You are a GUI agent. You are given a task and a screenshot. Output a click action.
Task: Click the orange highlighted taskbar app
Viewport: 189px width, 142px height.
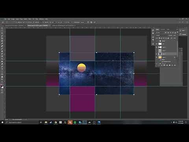click(x=70, y=122)
